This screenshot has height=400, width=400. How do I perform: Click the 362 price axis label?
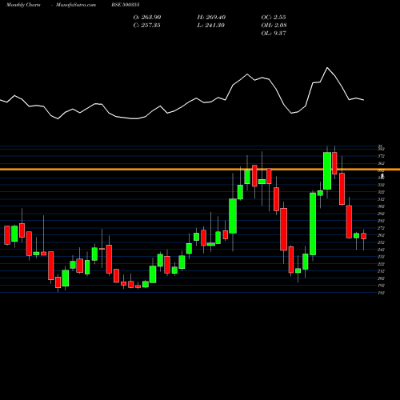381,163
